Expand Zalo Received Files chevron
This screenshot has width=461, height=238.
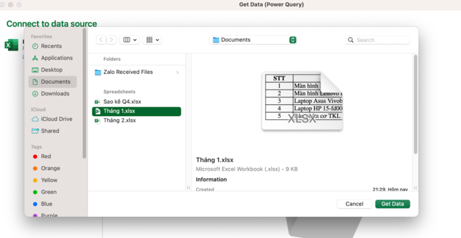(x=177, y=73)
